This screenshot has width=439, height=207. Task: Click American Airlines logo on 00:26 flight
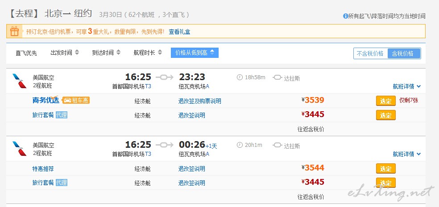[x=19, y=149]
